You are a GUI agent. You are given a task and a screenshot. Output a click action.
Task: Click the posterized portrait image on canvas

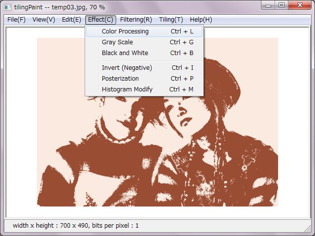point(157,122)
